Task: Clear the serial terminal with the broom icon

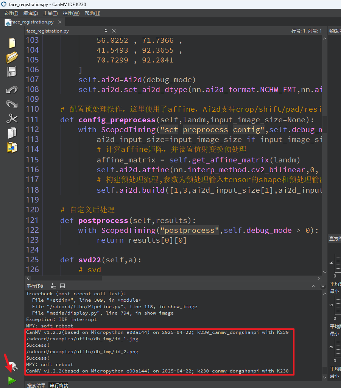Action: point(53,286)
